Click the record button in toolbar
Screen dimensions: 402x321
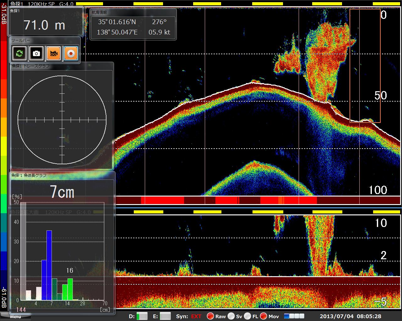[x=71, y=53]
